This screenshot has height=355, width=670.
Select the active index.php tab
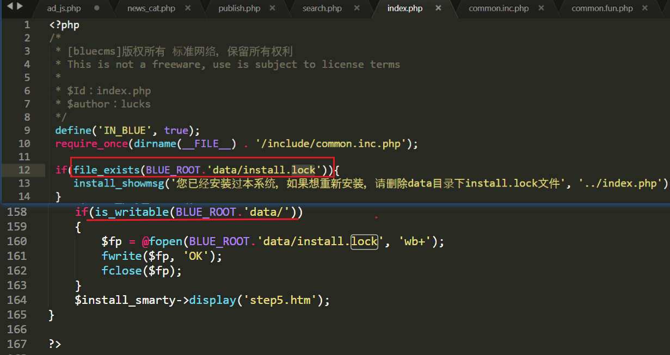tap(404, 8)
